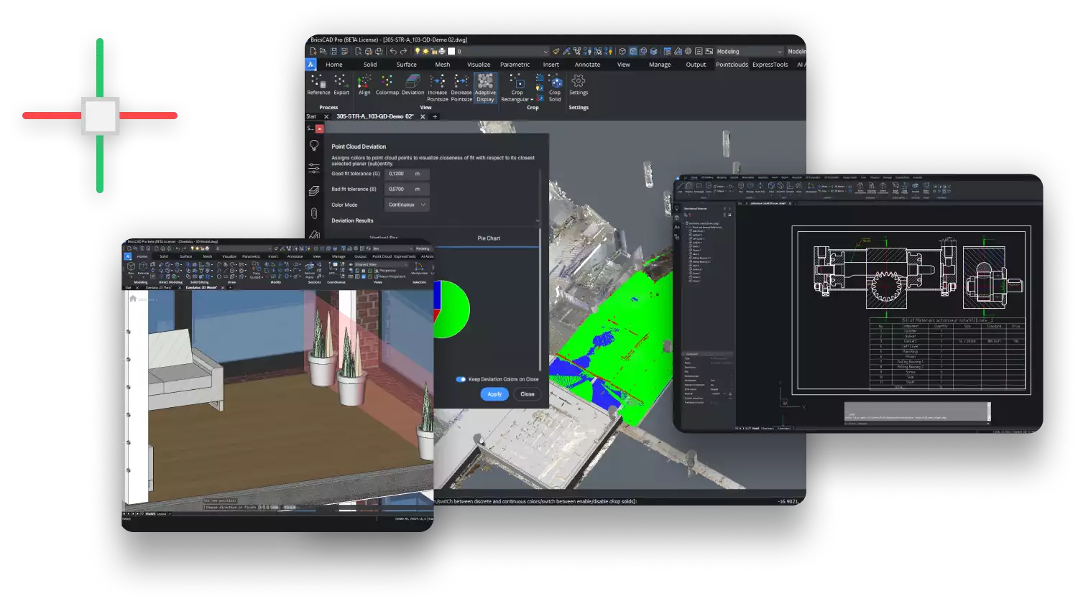Switch to the Annotate tab in center window

pyautogui.click(x=587, y=65)
